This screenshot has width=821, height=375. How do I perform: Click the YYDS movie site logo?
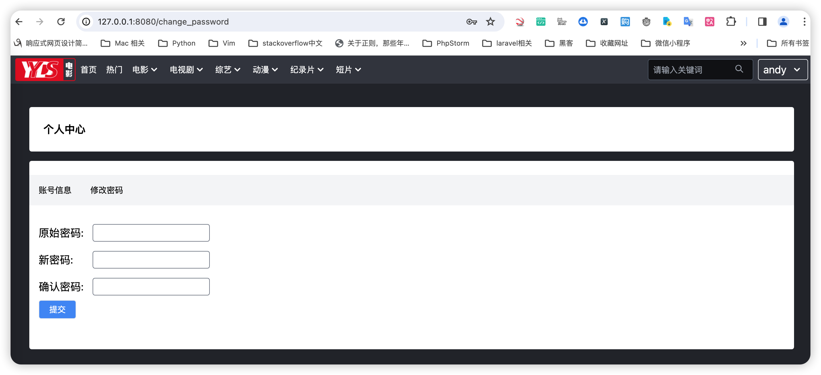tap(45, 69)
